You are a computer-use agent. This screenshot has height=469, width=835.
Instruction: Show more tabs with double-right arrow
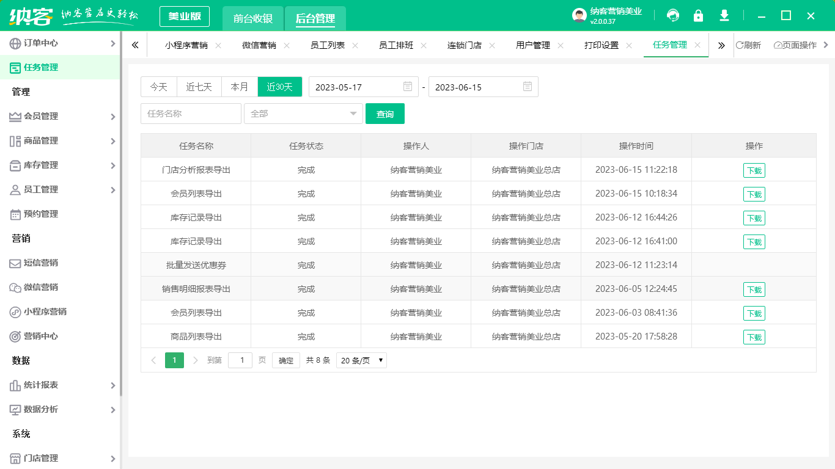(721, 45)
